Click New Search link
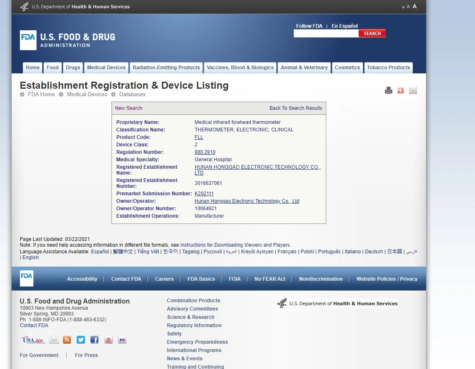The width and height of the screenshot is (475, 369). tap(128, 108)
